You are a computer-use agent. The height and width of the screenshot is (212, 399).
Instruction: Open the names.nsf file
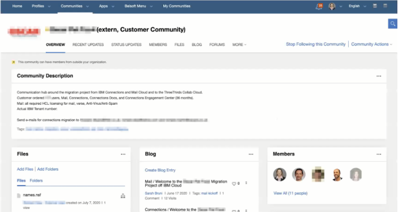pyautogui.click(x=32, y=195)
